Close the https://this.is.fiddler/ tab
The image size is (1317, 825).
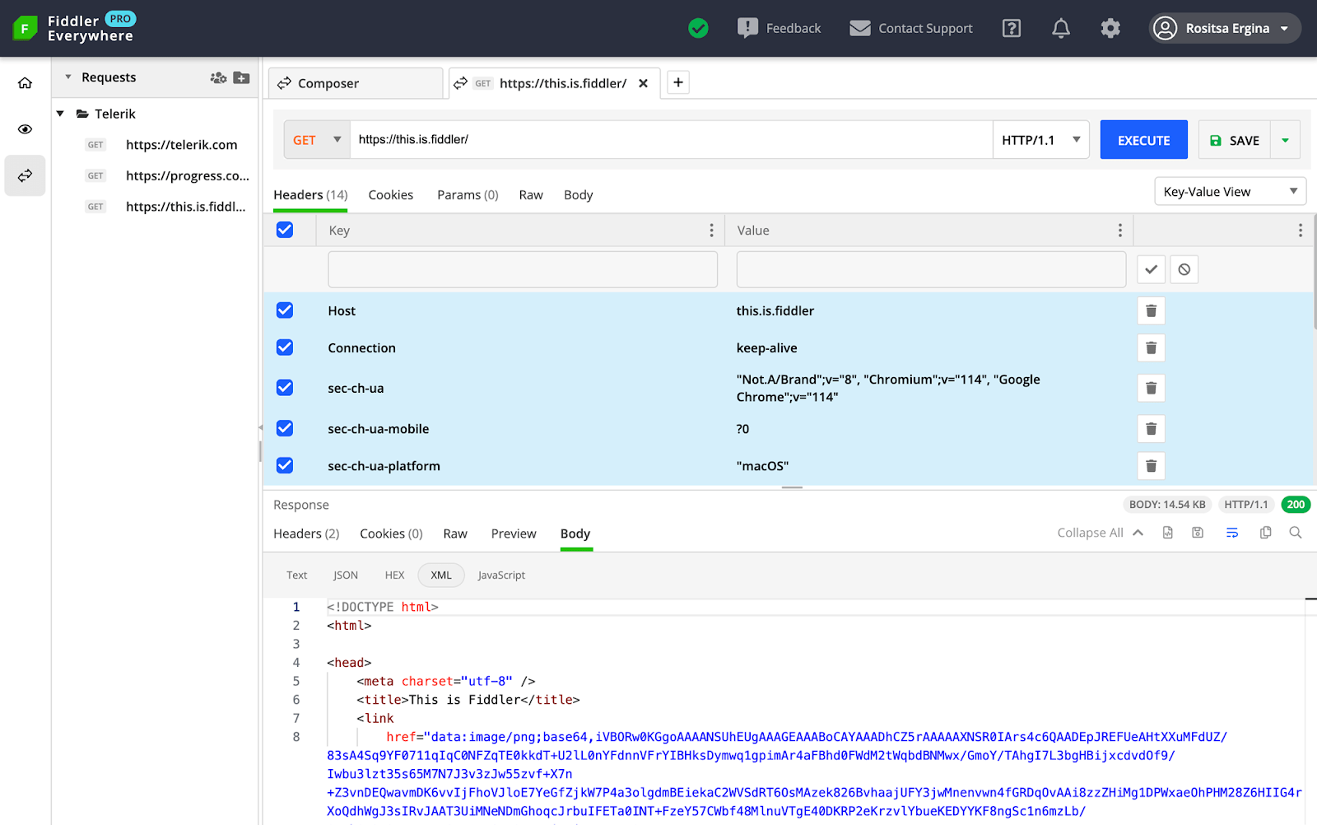(x=644, y=83)
